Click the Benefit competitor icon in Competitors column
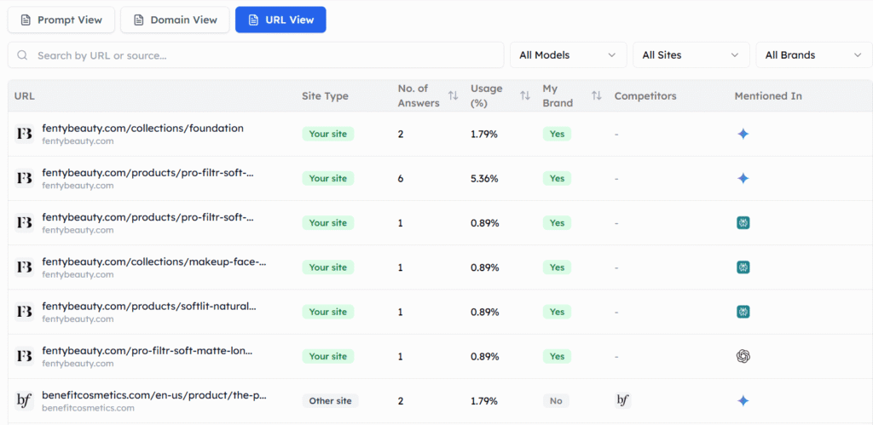The height and width of the screenshot is (425, 873). pos(622,400)
